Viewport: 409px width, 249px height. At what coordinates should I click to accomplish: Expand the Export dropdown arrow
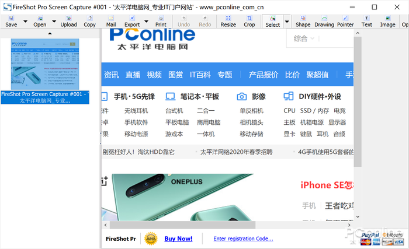coord(146,22)
